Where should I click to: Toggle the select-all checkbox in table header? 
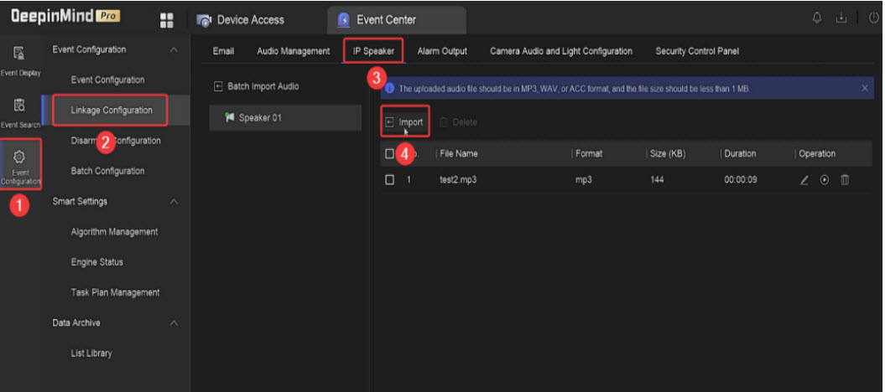388,153
